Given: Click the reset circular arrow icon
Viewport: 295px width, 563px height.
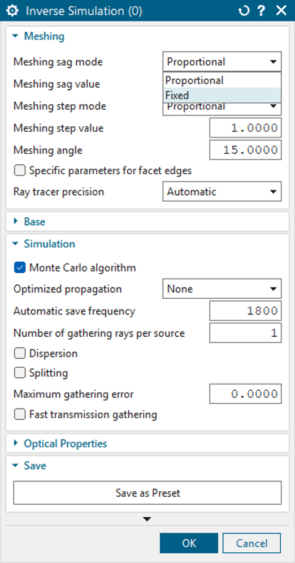Looking at the screenshot, I should click(244, 11).
